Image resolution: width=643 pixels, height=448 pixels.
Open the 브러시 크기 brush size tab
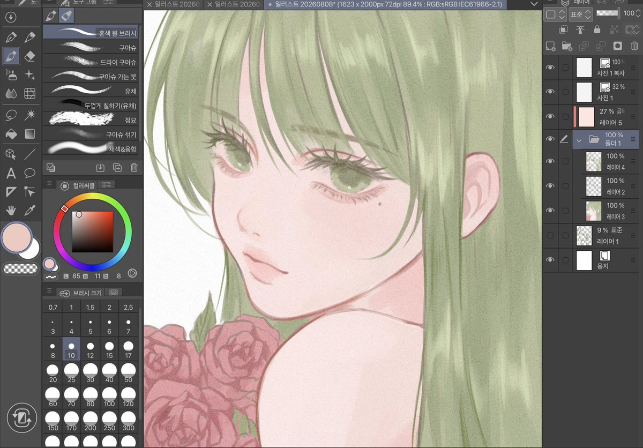tap(80, 293)
